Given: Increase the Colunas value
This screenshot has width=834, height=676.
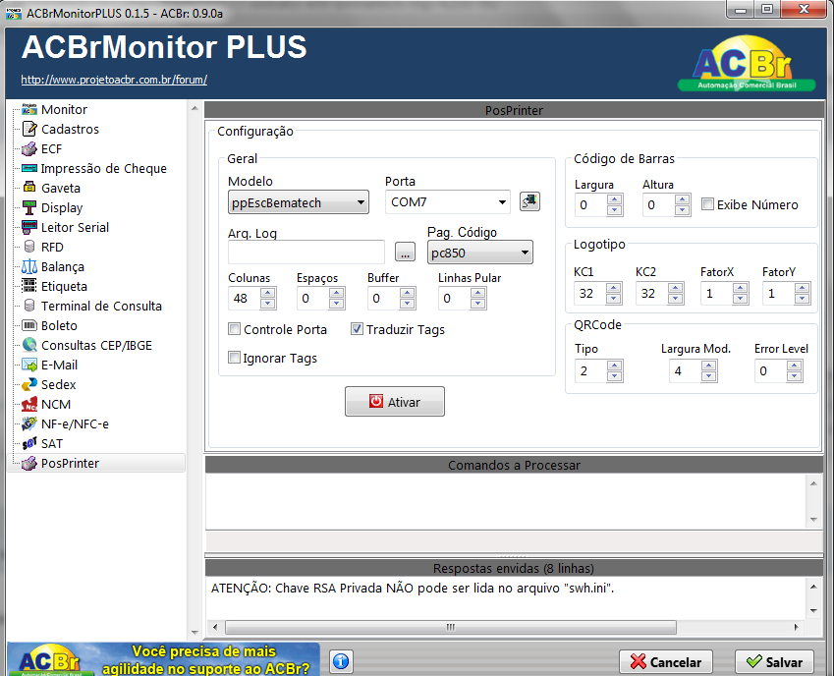Looking at the screenshot, I should tap(268, 293).
